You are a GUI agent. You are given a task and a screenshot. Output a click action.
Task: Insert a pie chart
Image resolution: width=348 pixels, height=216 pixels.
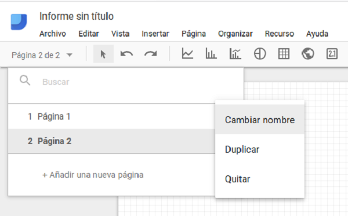click(260, 54)
